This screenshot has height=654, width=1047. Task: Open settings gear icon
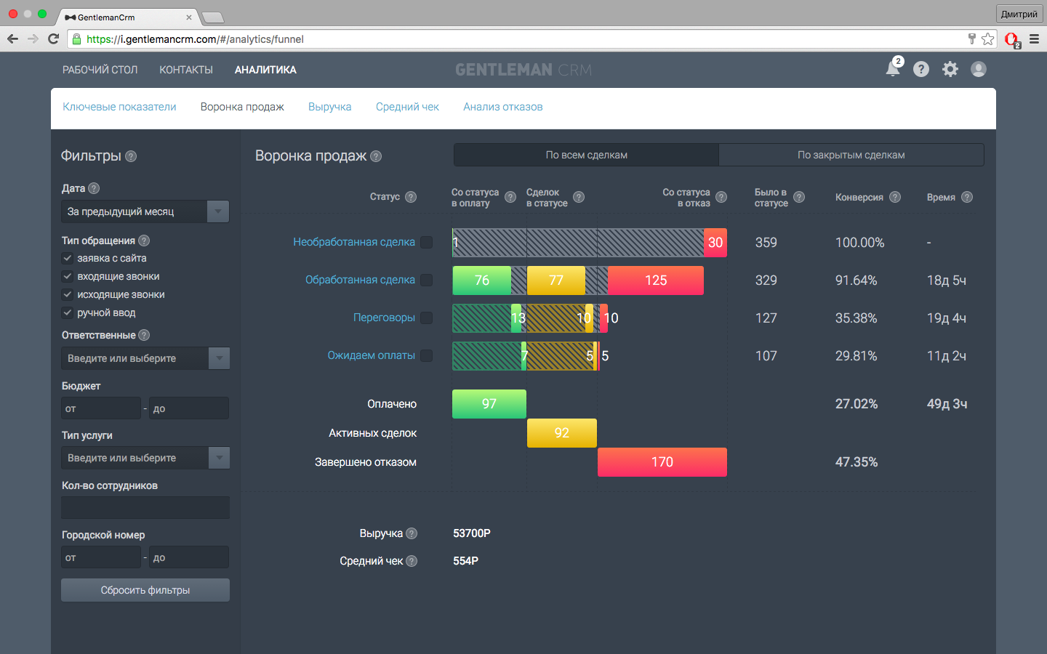click(950, 69)
